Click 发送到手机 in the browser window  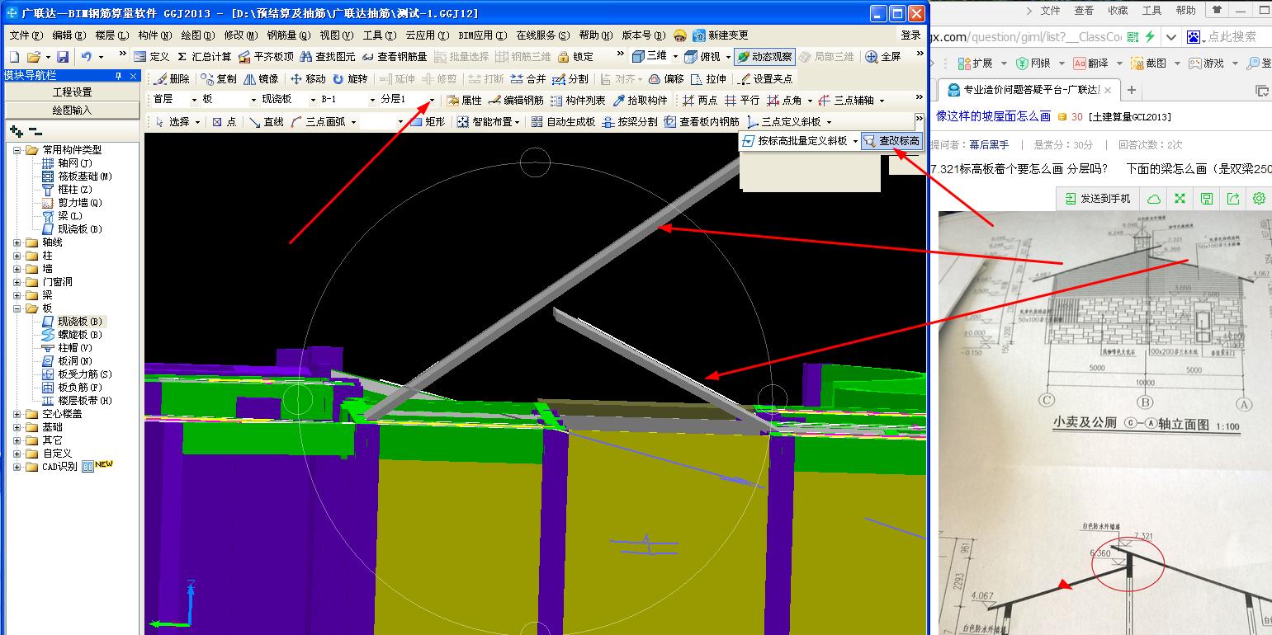(x=1099, y=199)
